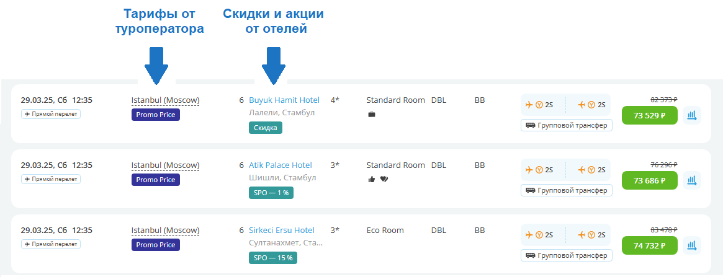Click the hearts icon in Atik Palace row
This screenshot has width=723, height=277.
[384, 180]
